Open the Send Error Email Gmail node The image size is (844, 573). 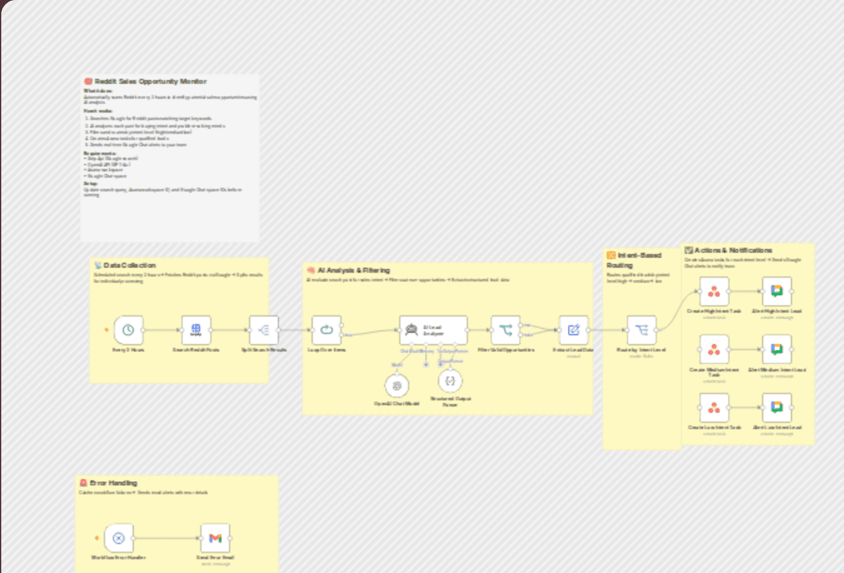pyautogui.click(x=215, y=538)
